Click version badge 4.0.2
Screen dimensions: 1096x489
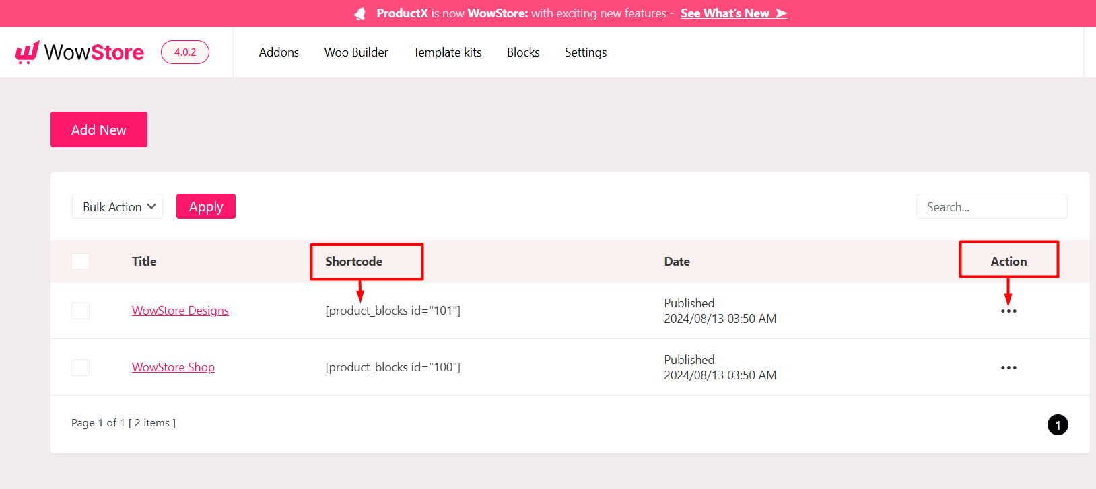(185, 52)
